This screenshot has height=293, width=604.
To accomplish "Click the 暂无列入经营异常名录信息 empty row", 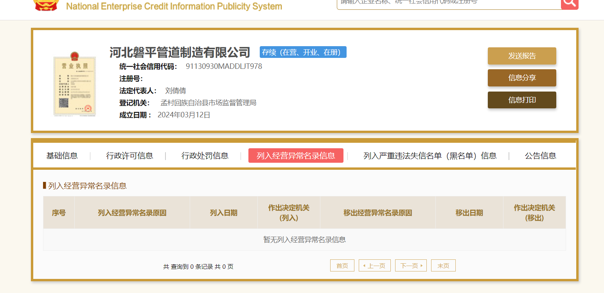I will pos(304,240).
